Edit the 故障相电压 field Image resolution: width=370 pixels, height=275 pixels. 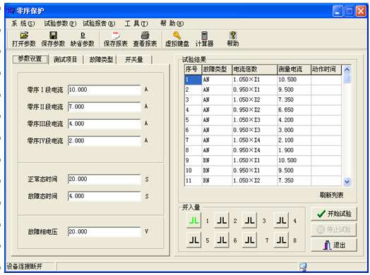(x=105, y=232)
